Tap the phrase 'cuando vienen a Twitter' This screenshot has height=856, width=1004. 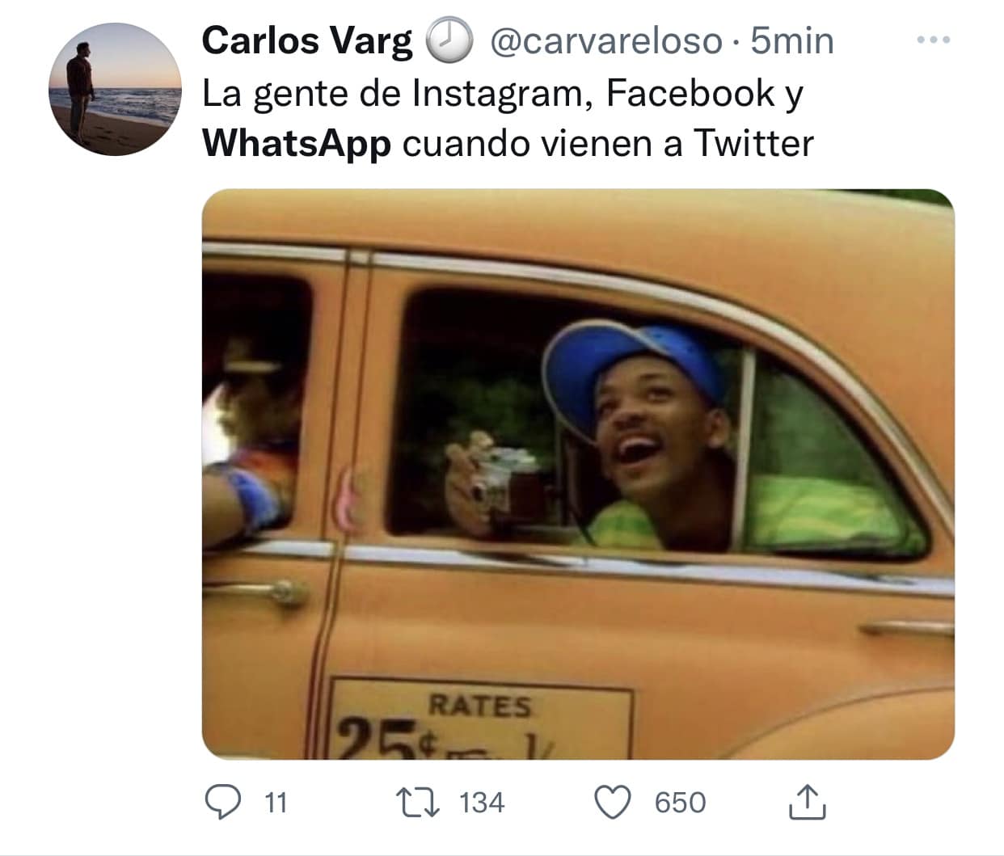[608, 144]
